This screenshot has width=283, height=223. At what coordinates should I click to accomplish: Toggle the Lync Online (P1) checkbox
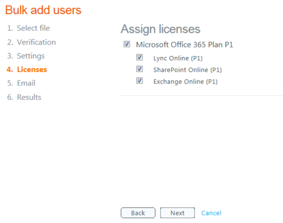pyautogui.click(x=139, y=57)
